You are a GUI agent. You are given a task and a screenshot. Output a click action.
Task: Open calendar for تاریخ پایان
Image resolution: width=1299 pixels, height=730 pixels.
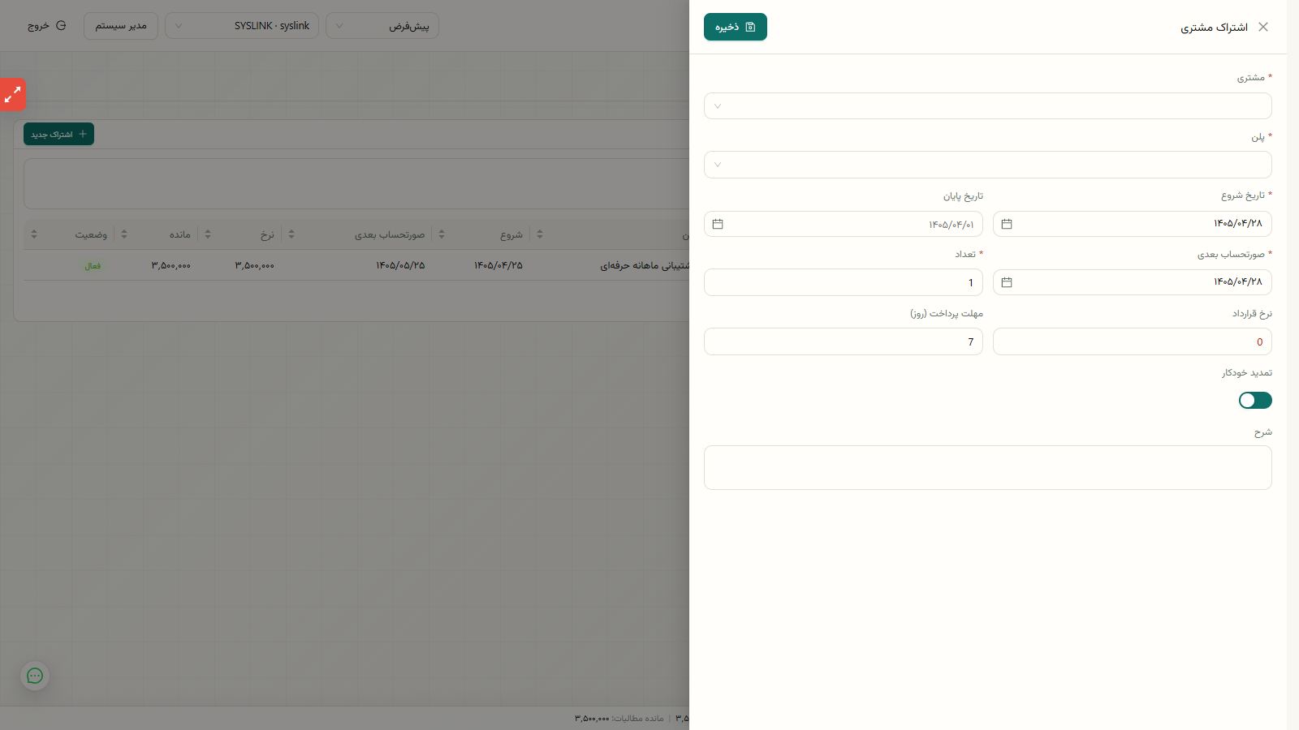point(718,224)
